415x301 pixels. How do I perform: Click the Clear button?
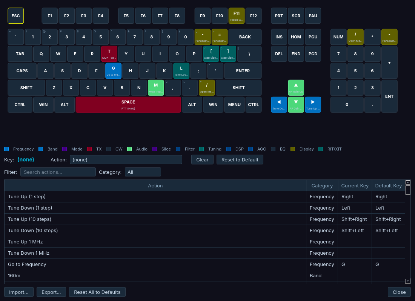tap(202, 160)
